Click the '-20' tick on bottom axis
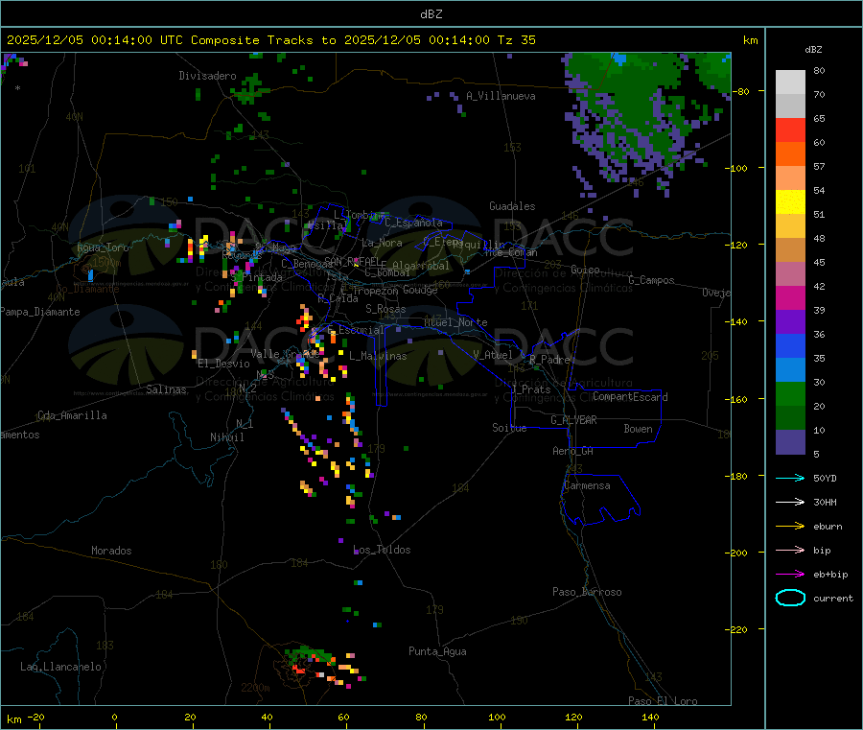This screenshot has width=863, height=730. (x=36, y=717)
